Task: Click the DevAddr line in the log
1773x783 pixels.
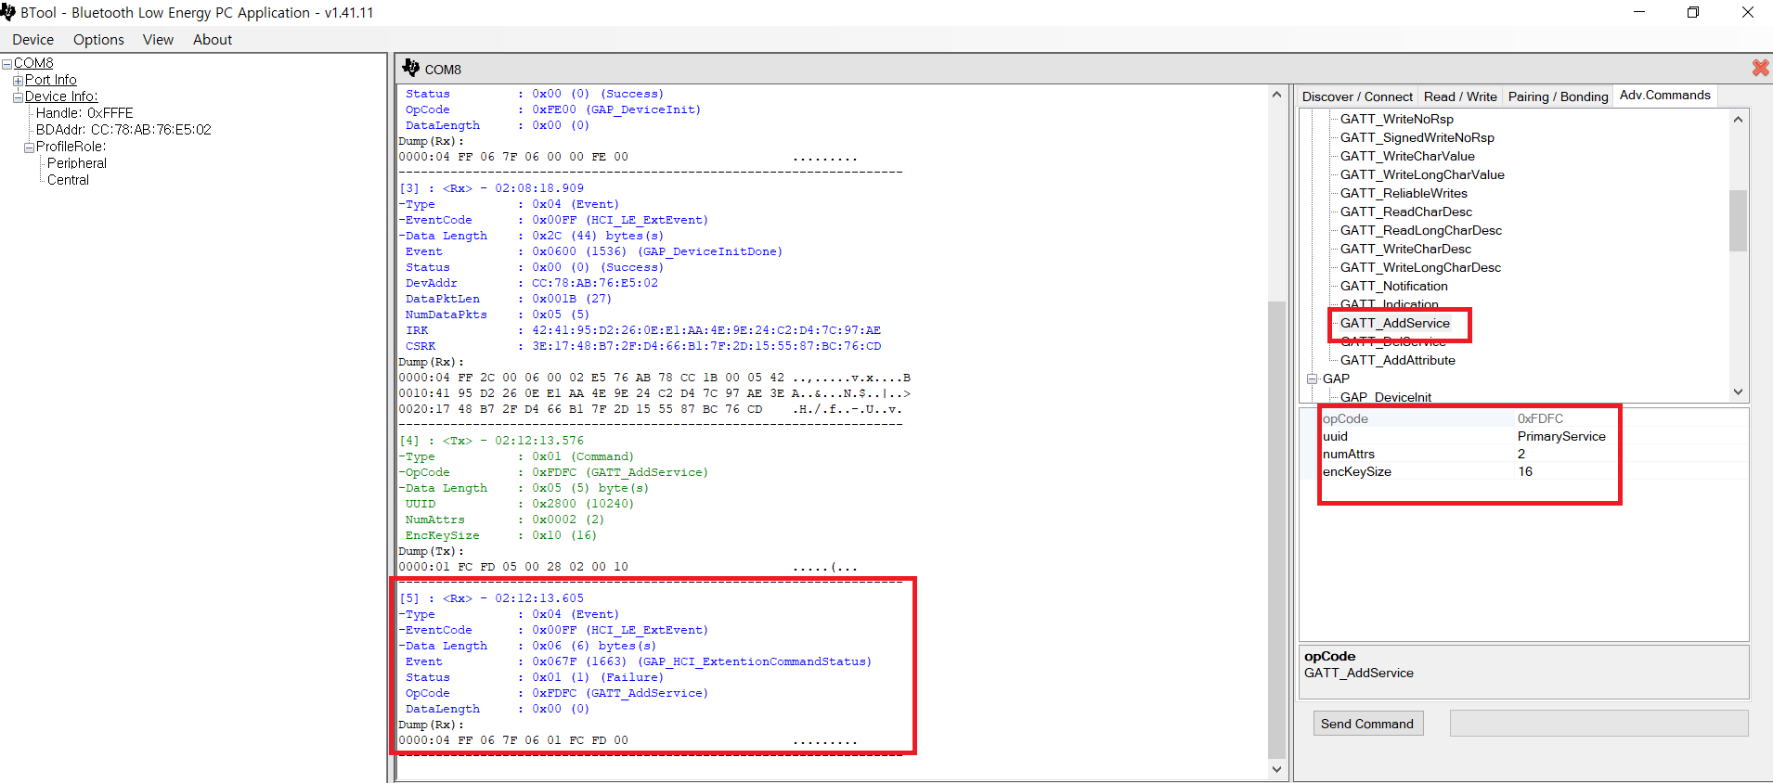Action: click(x=531, y=283)
